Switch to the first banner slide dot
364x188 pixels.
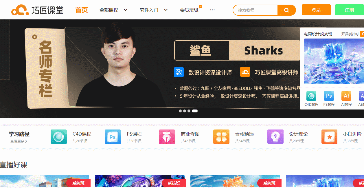pyautogui.click(x=180, y=111)
